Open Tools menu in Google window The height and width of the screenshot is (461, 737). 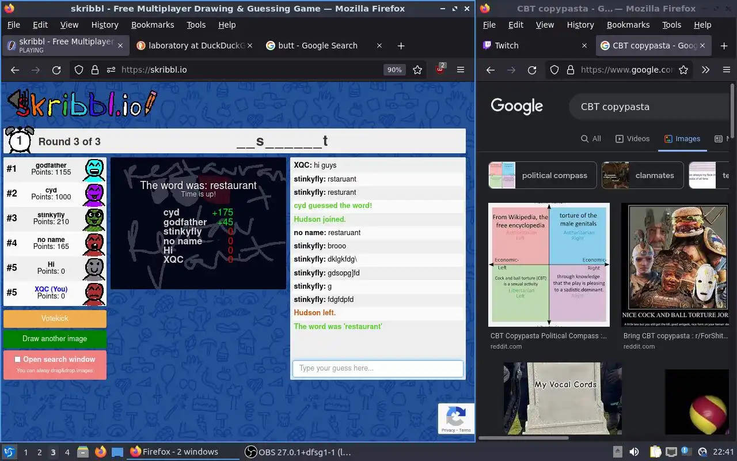[671, 25]
